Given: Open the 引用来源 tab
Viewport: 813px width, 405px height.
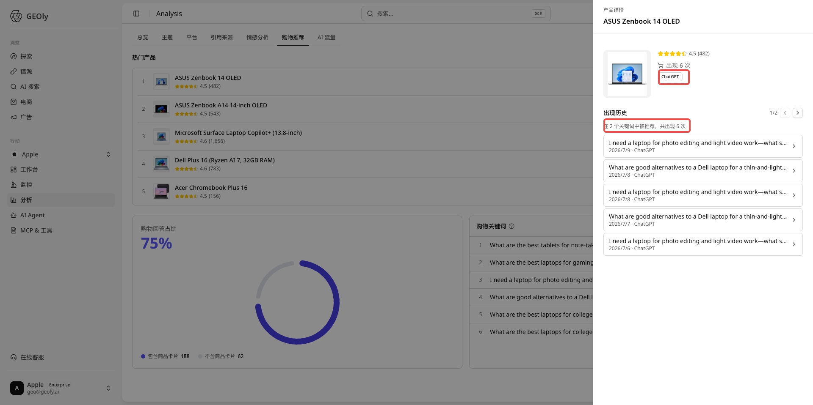Looking at the screenshot, I should pyautogui.click(x=222, y=38).
